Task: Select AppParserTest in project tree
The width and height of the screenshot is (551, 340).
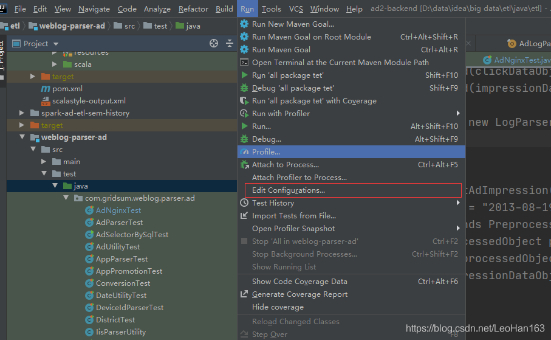Action: pyautogui.click(x=121, y=258)
